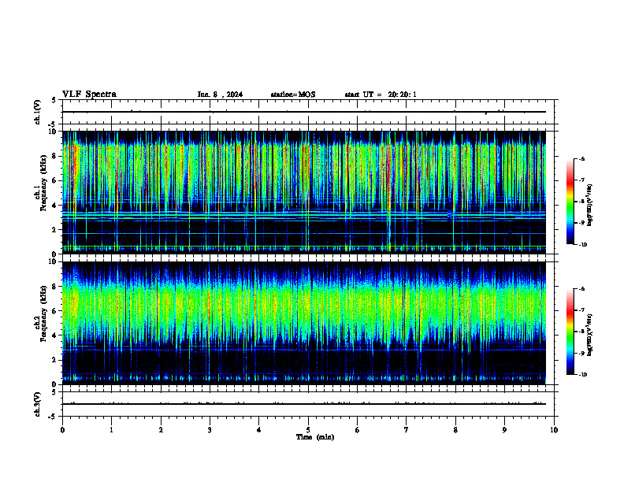Click x-axis tick label "3" minutes
The height and width of the screenshot is (482, 624).
coord(210,430)
